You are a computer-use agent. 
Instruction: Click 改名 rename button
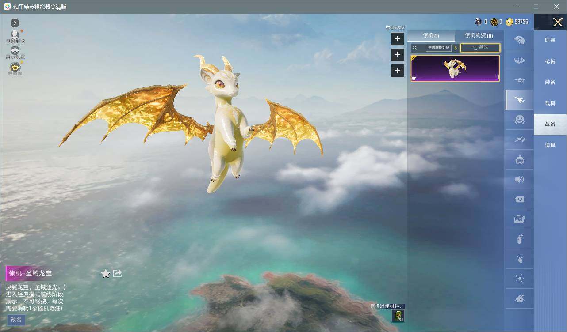point(16,320)
